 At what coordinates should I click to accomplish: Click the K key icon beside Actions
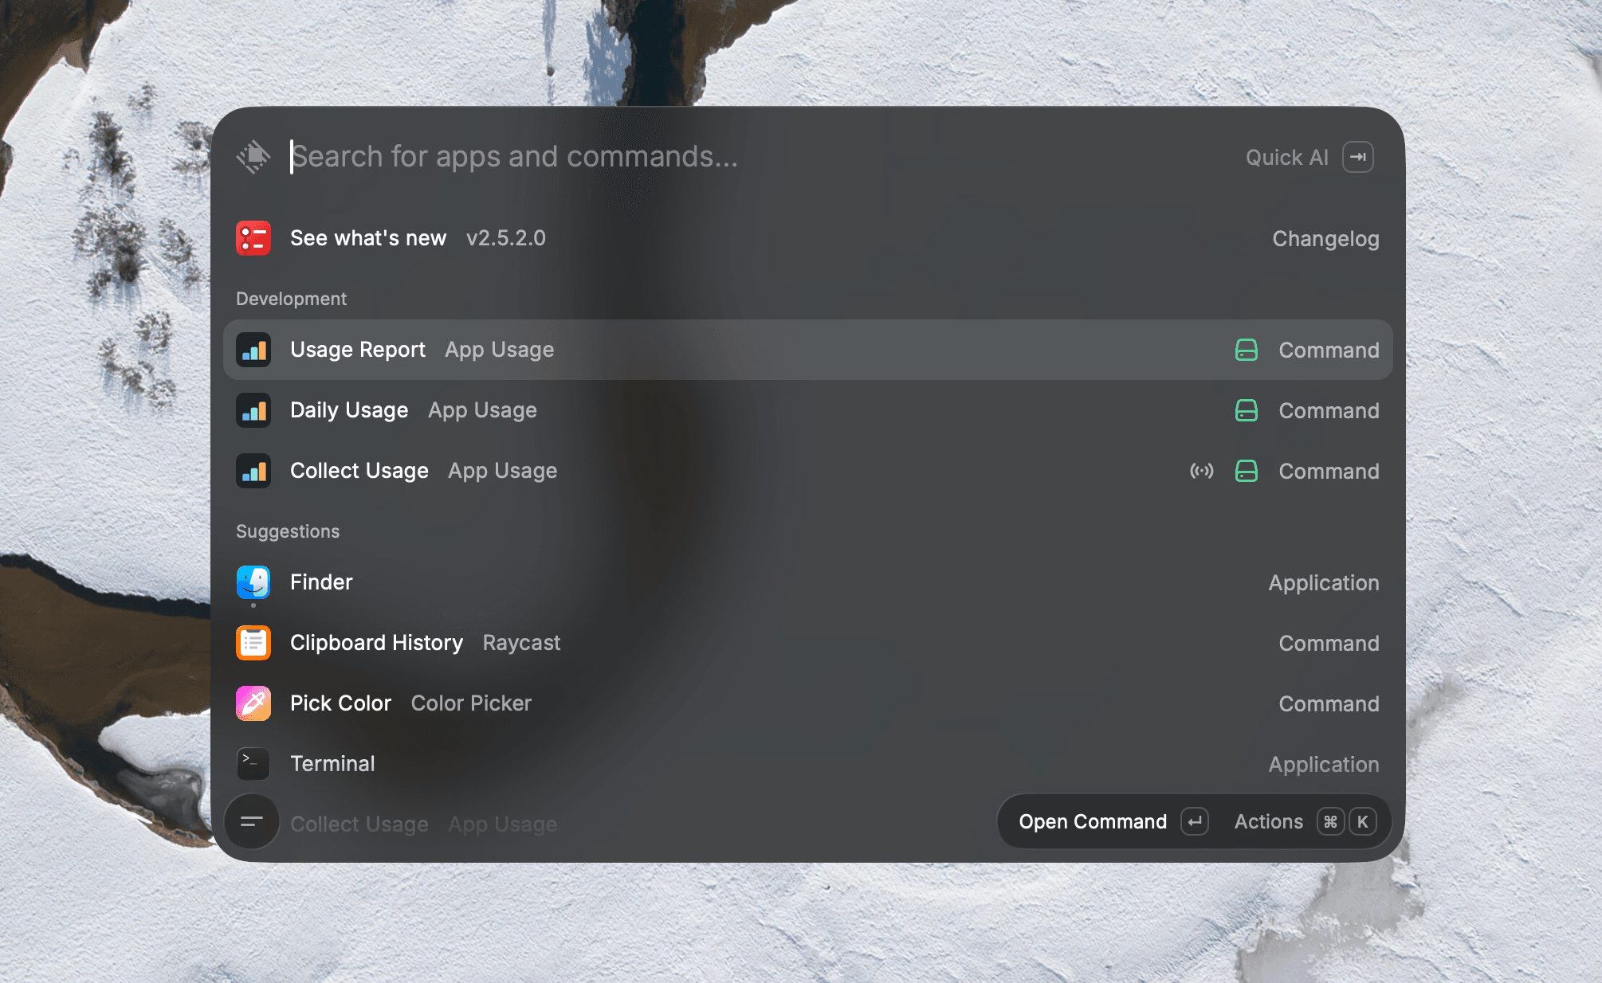1363,821
